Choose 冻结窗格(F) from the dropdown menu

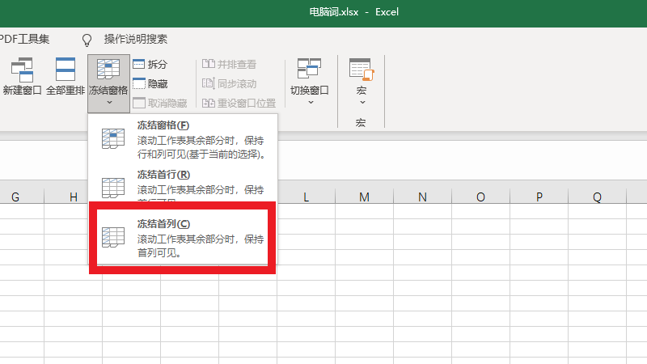183,139
